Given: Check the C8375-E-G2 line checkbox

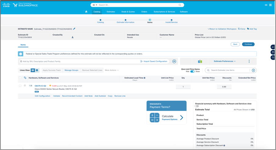Looking at the screenshot, I should (x=20, y=86).
